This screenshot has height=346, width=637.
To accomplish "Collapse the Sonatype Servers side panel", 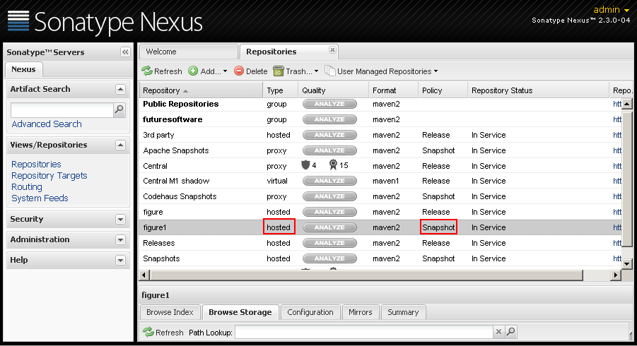I will (x=125, y=52).
